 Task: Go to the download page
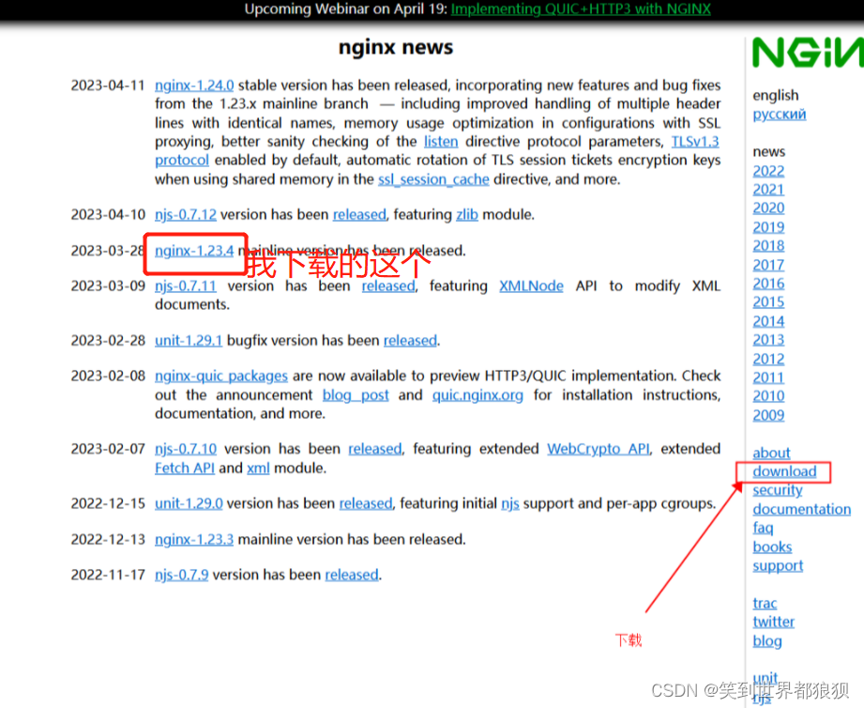(x=784, y=471)
